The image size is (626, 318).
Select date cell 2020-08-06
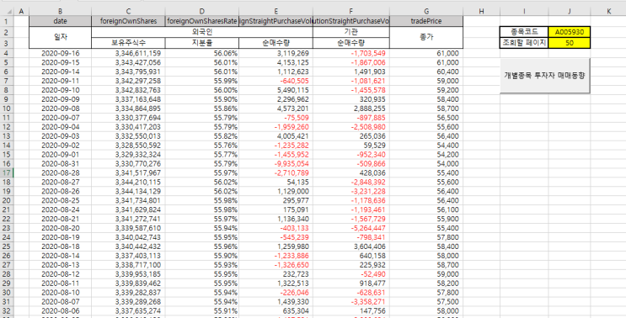tap(60, 310)
